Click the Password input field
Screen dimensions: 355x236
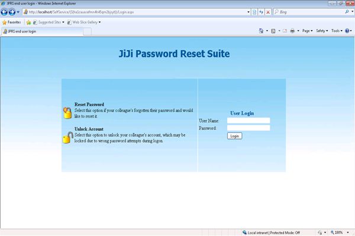coord(248,128)
